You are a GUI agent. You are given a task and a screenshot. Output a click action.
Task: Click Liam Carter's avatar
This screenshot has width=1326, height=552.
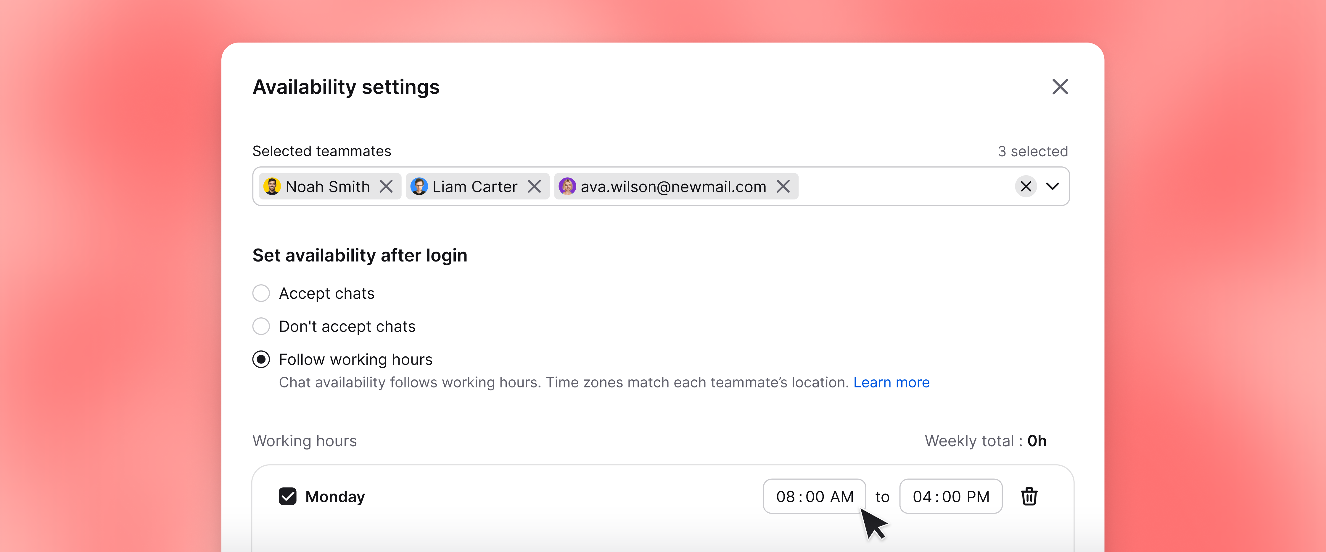click(419, 186)
